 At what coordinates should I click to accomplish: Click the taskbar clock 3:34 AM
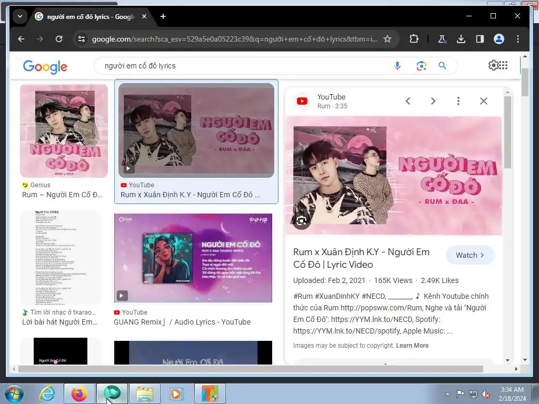tap(512, 390)
